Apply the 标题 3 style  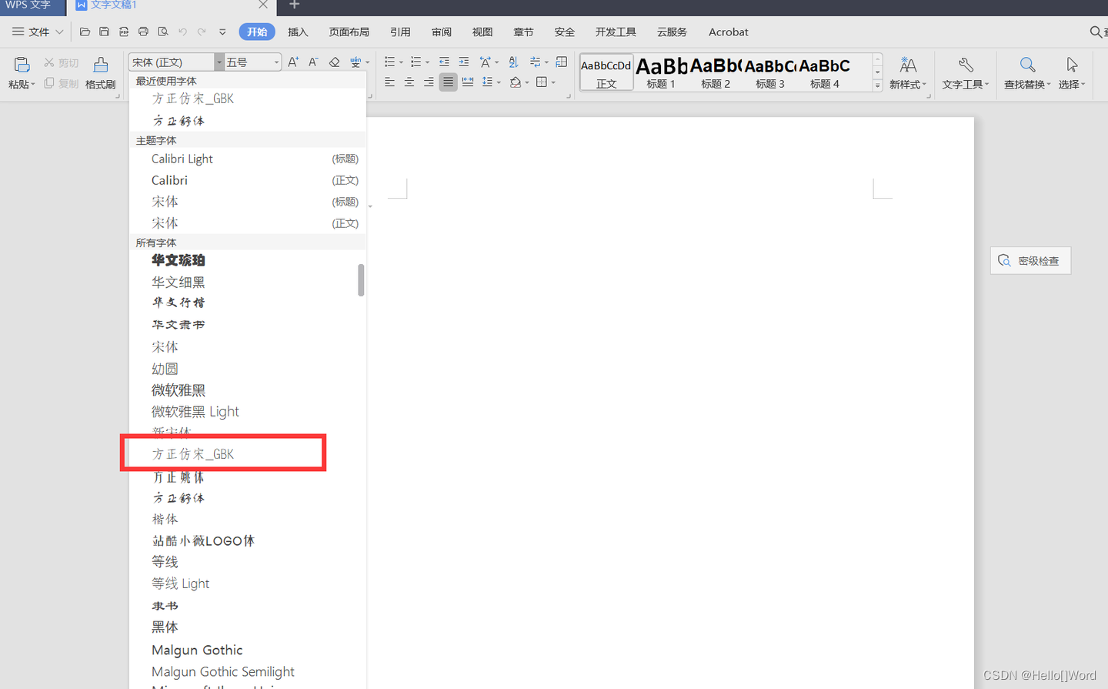click(x=770, y=72)
